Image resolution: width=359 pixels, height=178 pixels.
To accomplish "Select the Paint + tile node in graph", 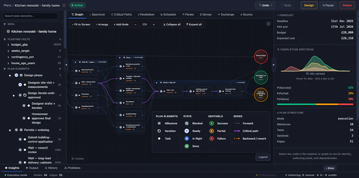I will coord(171,91).
